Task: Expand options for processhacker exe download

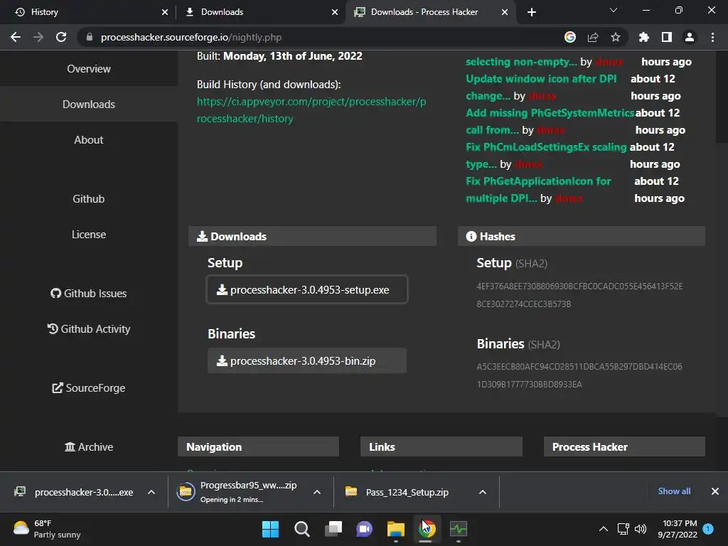Action: 151,492
